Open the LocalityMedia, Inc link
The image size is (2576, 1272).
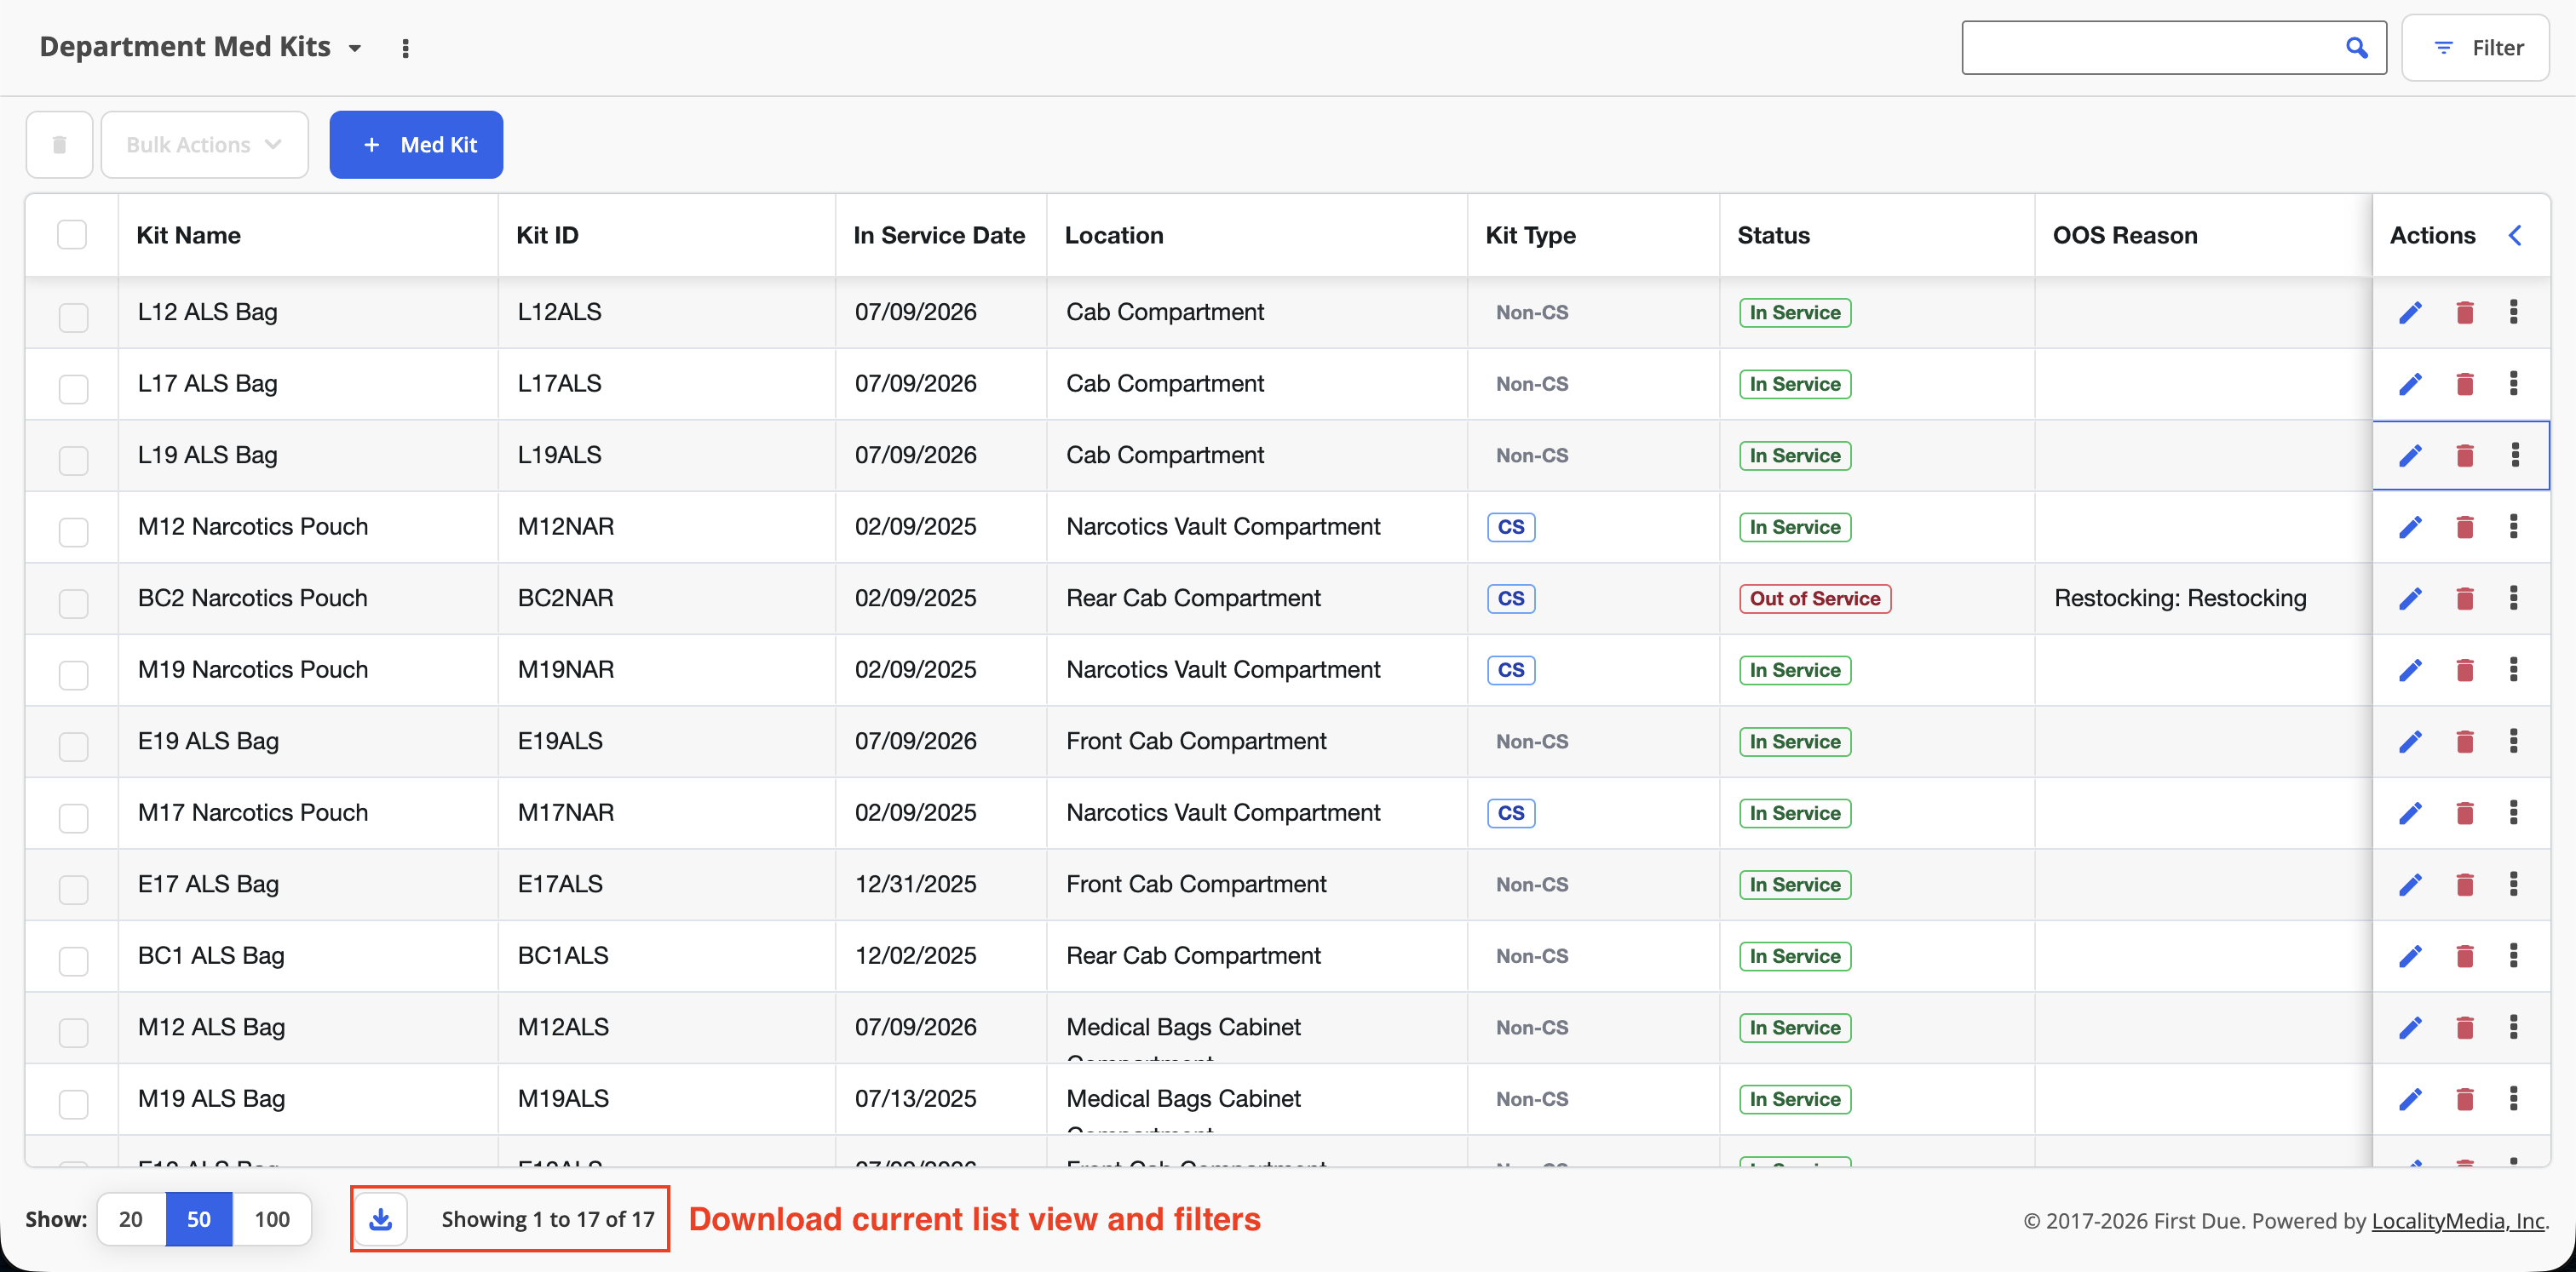[x=2457, y=1221]
